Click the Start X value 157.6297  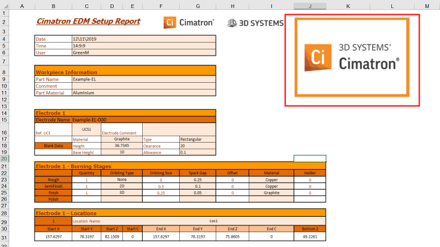(53, 237)
